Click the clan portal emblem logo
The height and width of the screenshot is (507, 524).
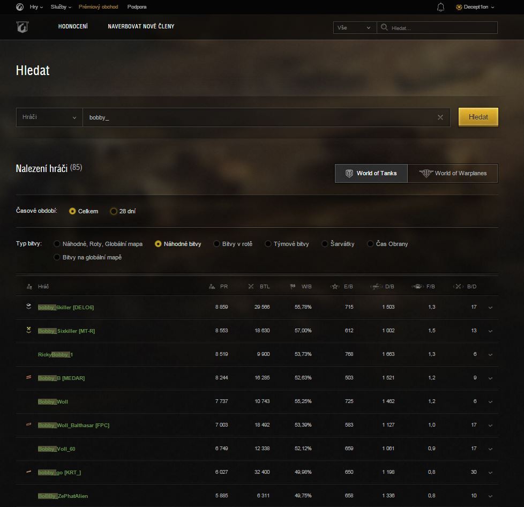(x=22, y=27)
